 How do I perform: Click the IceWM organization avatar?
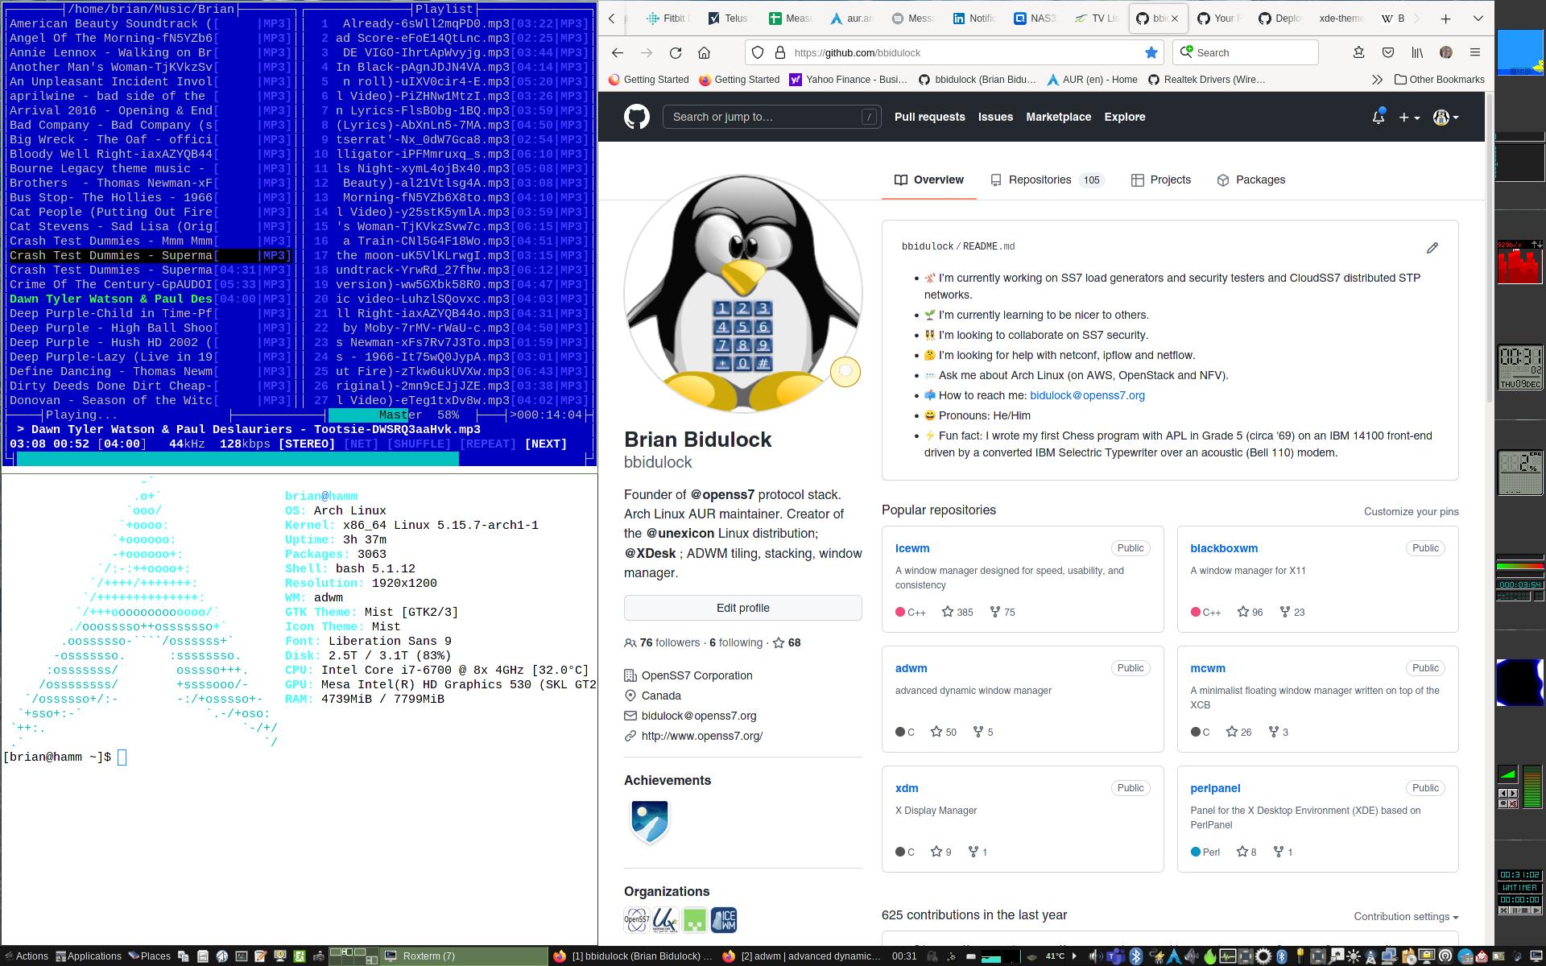click(x=723, y=919)
